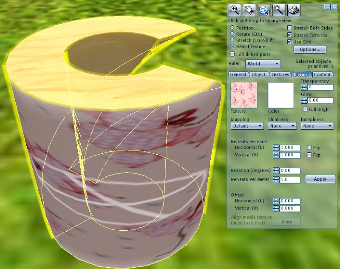
Task: Click the Repeats Per Meter field
Action: [290, 180]
